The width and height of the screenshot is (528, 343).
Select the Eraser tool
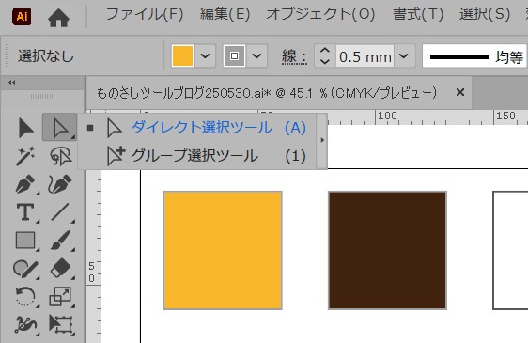[60, 268]
